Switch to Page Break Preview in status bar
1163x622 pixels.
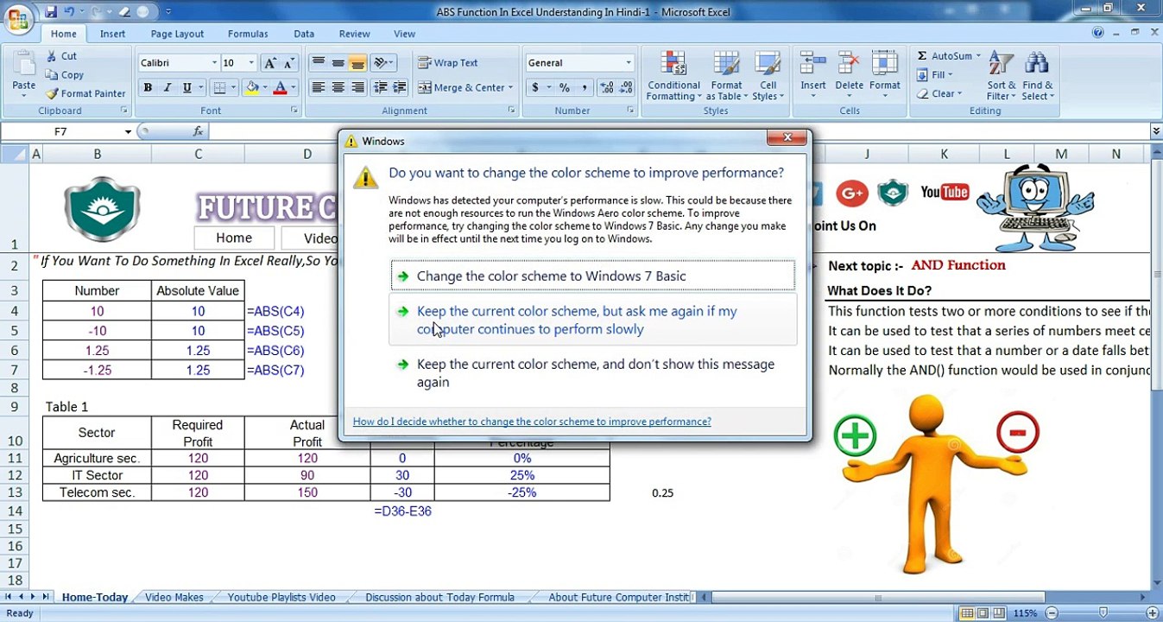[x=998, y=613]
